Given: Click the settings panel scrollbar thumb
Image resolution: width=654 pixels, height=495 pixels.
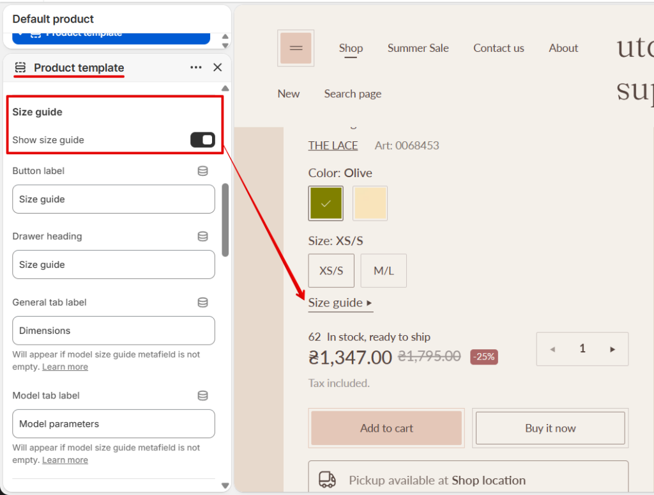Looking at the screenshot, I should (225, 220).
